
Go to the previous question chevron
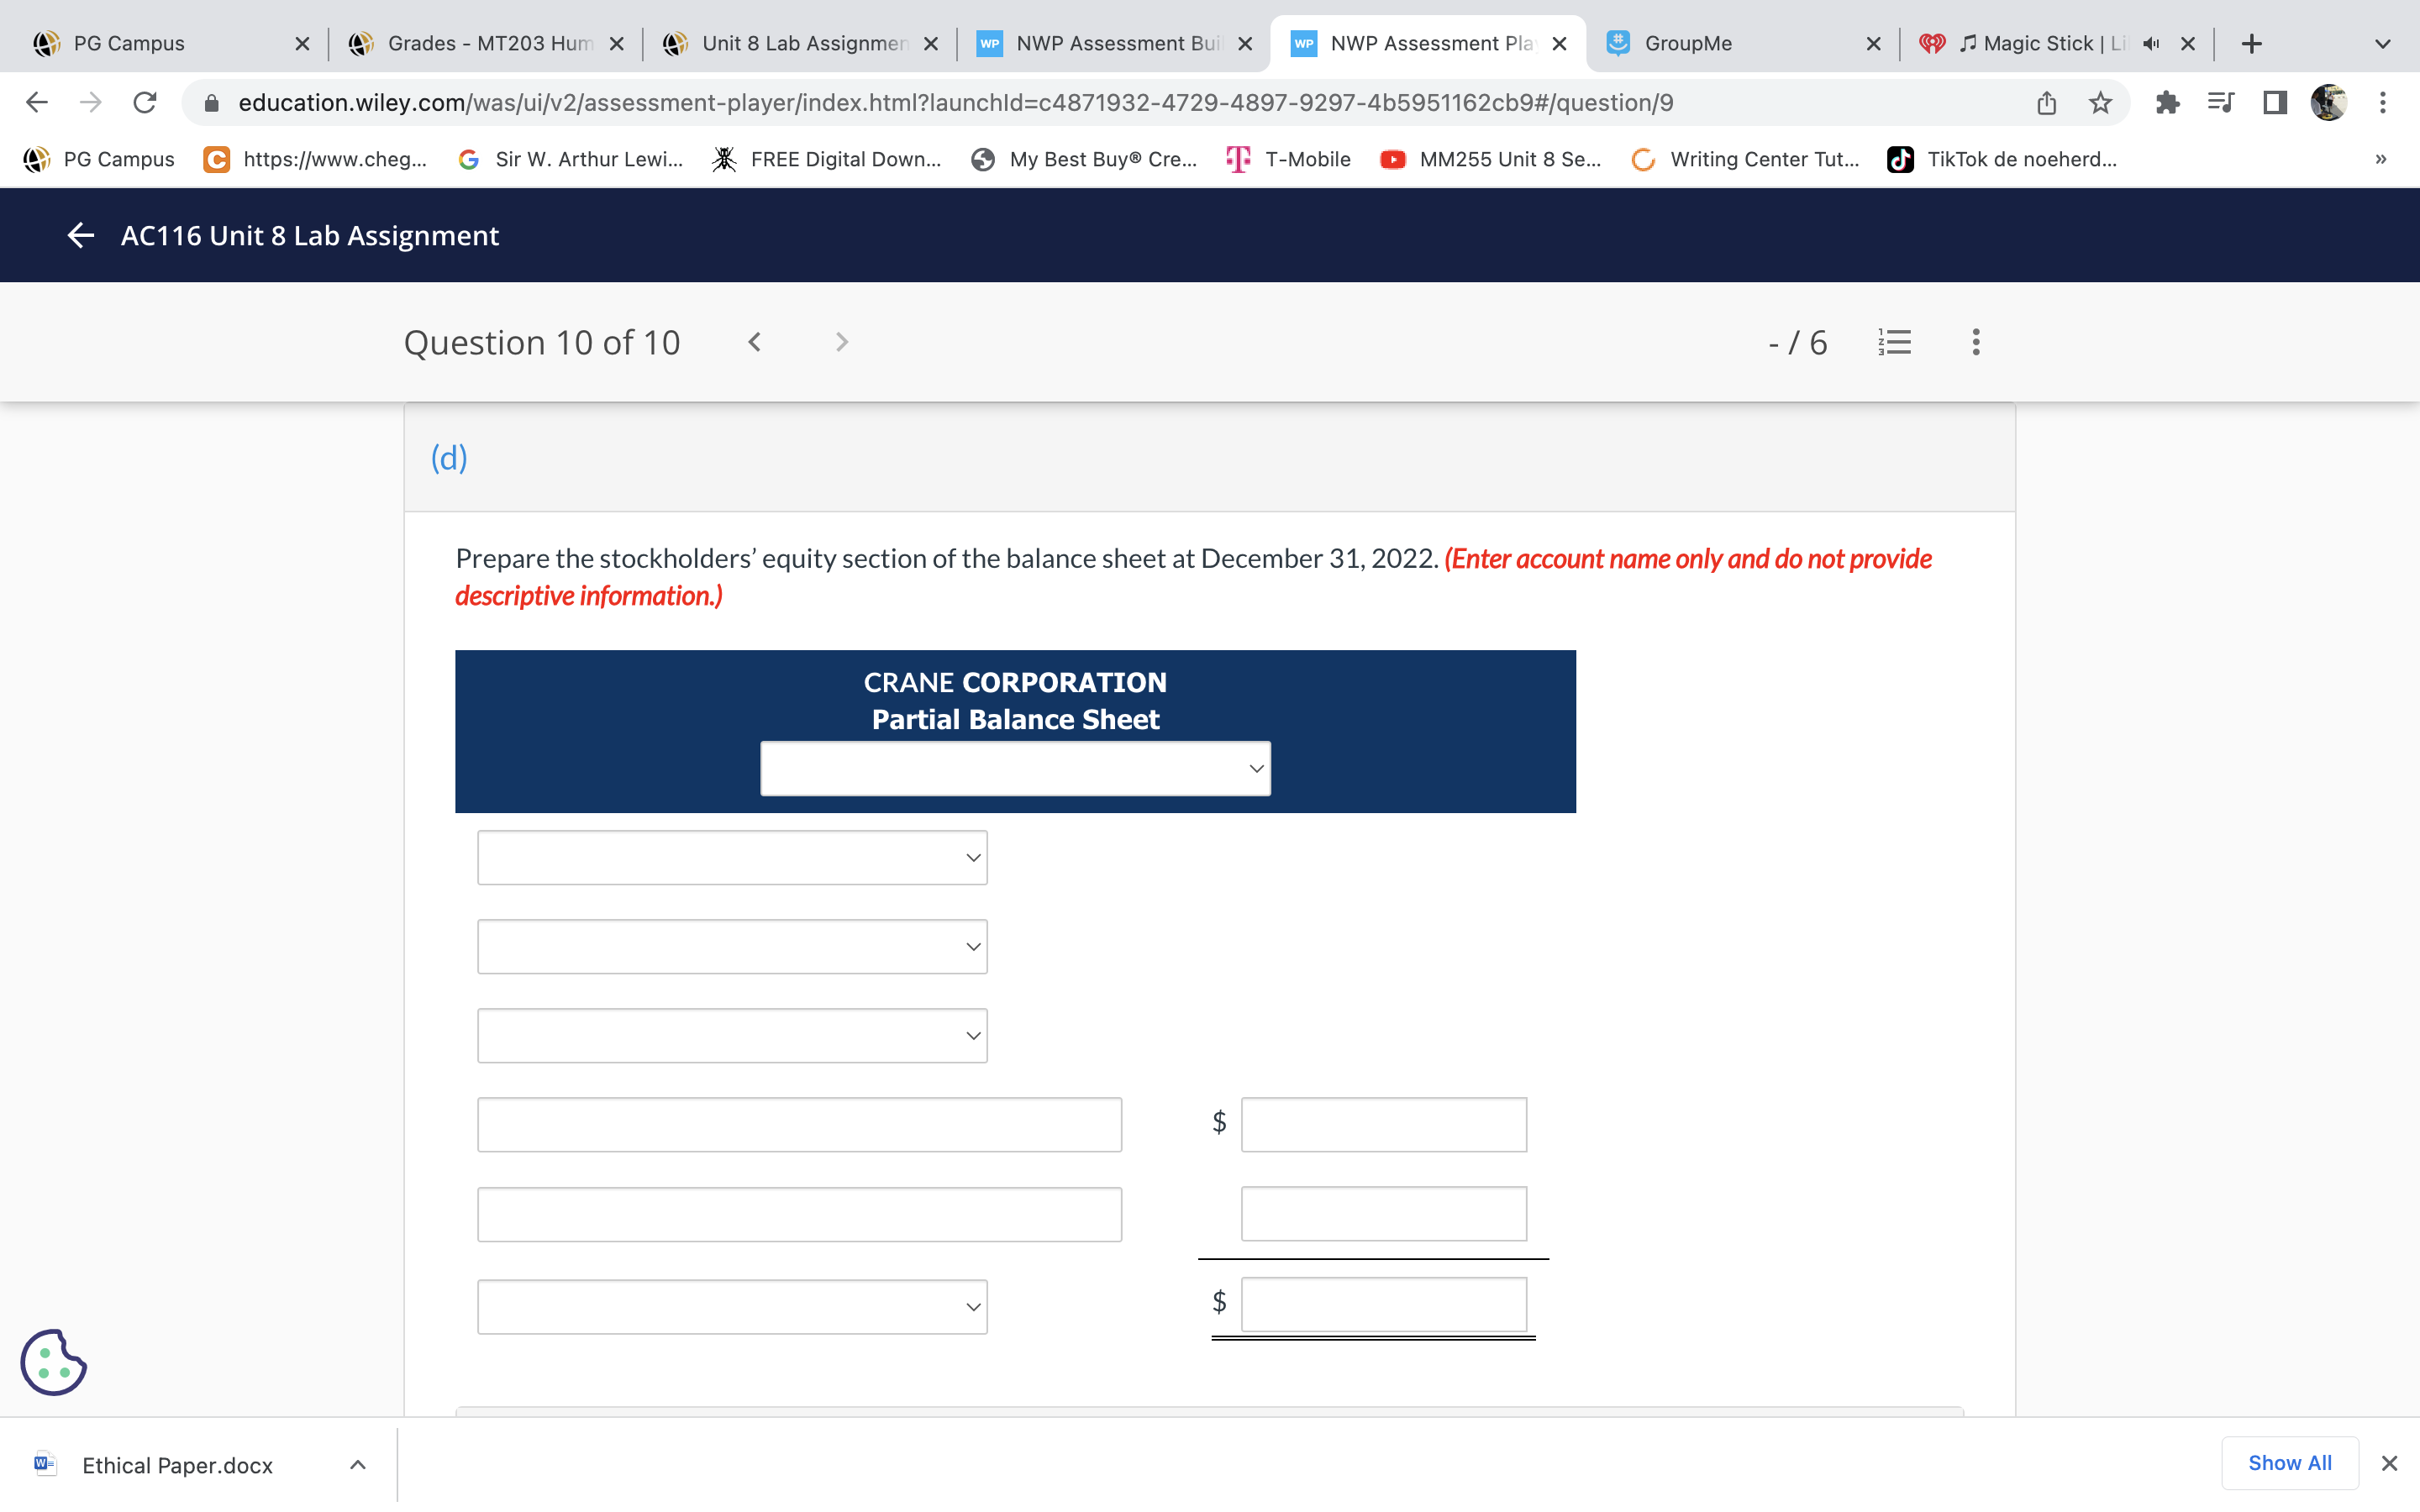(x=755, y=342)
